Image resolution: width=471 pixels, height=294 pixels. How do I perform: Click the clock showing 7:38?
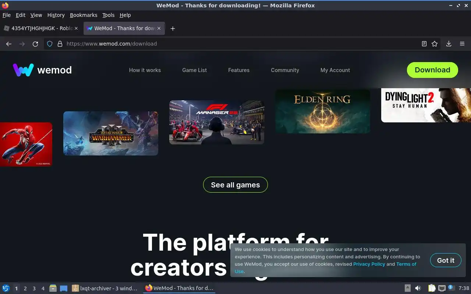464,288
